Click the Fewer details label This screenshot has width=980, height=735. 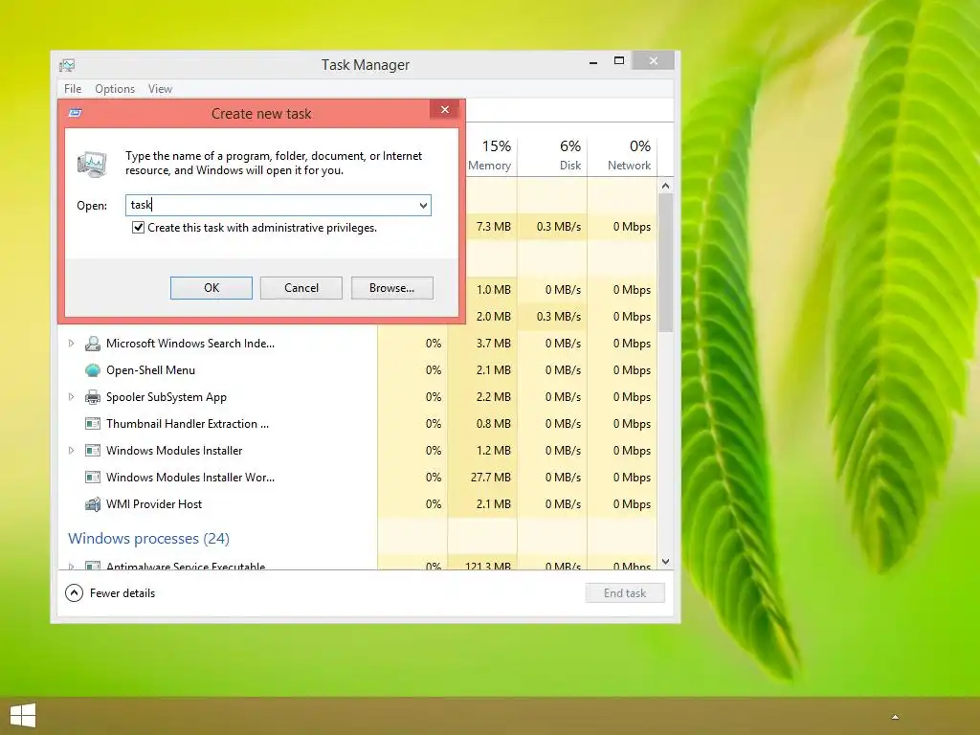122,593
